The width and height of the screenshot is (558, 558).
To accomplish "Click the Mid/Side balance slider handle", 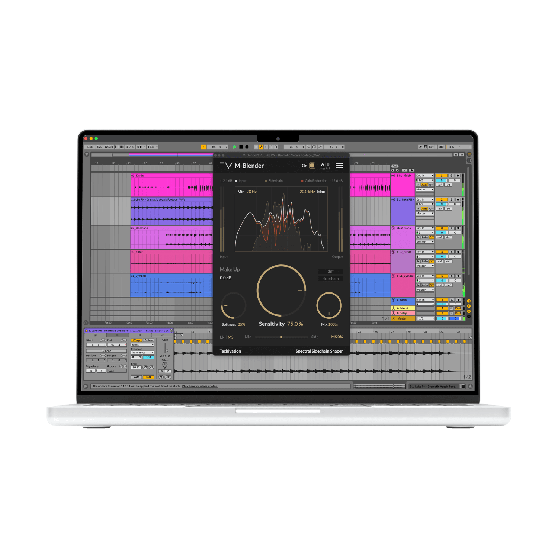I will (281, 337).
